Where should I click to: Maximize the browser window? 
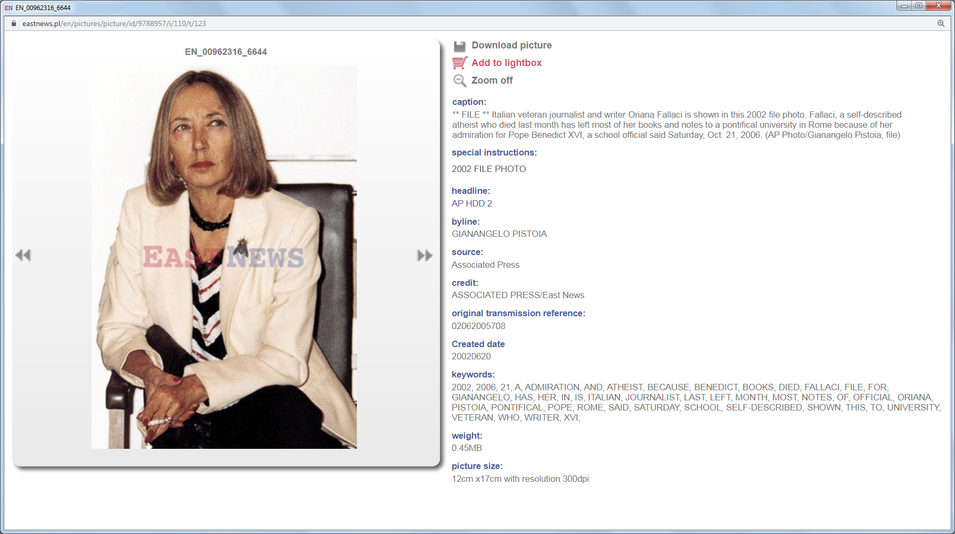click(x=919, y=6)
